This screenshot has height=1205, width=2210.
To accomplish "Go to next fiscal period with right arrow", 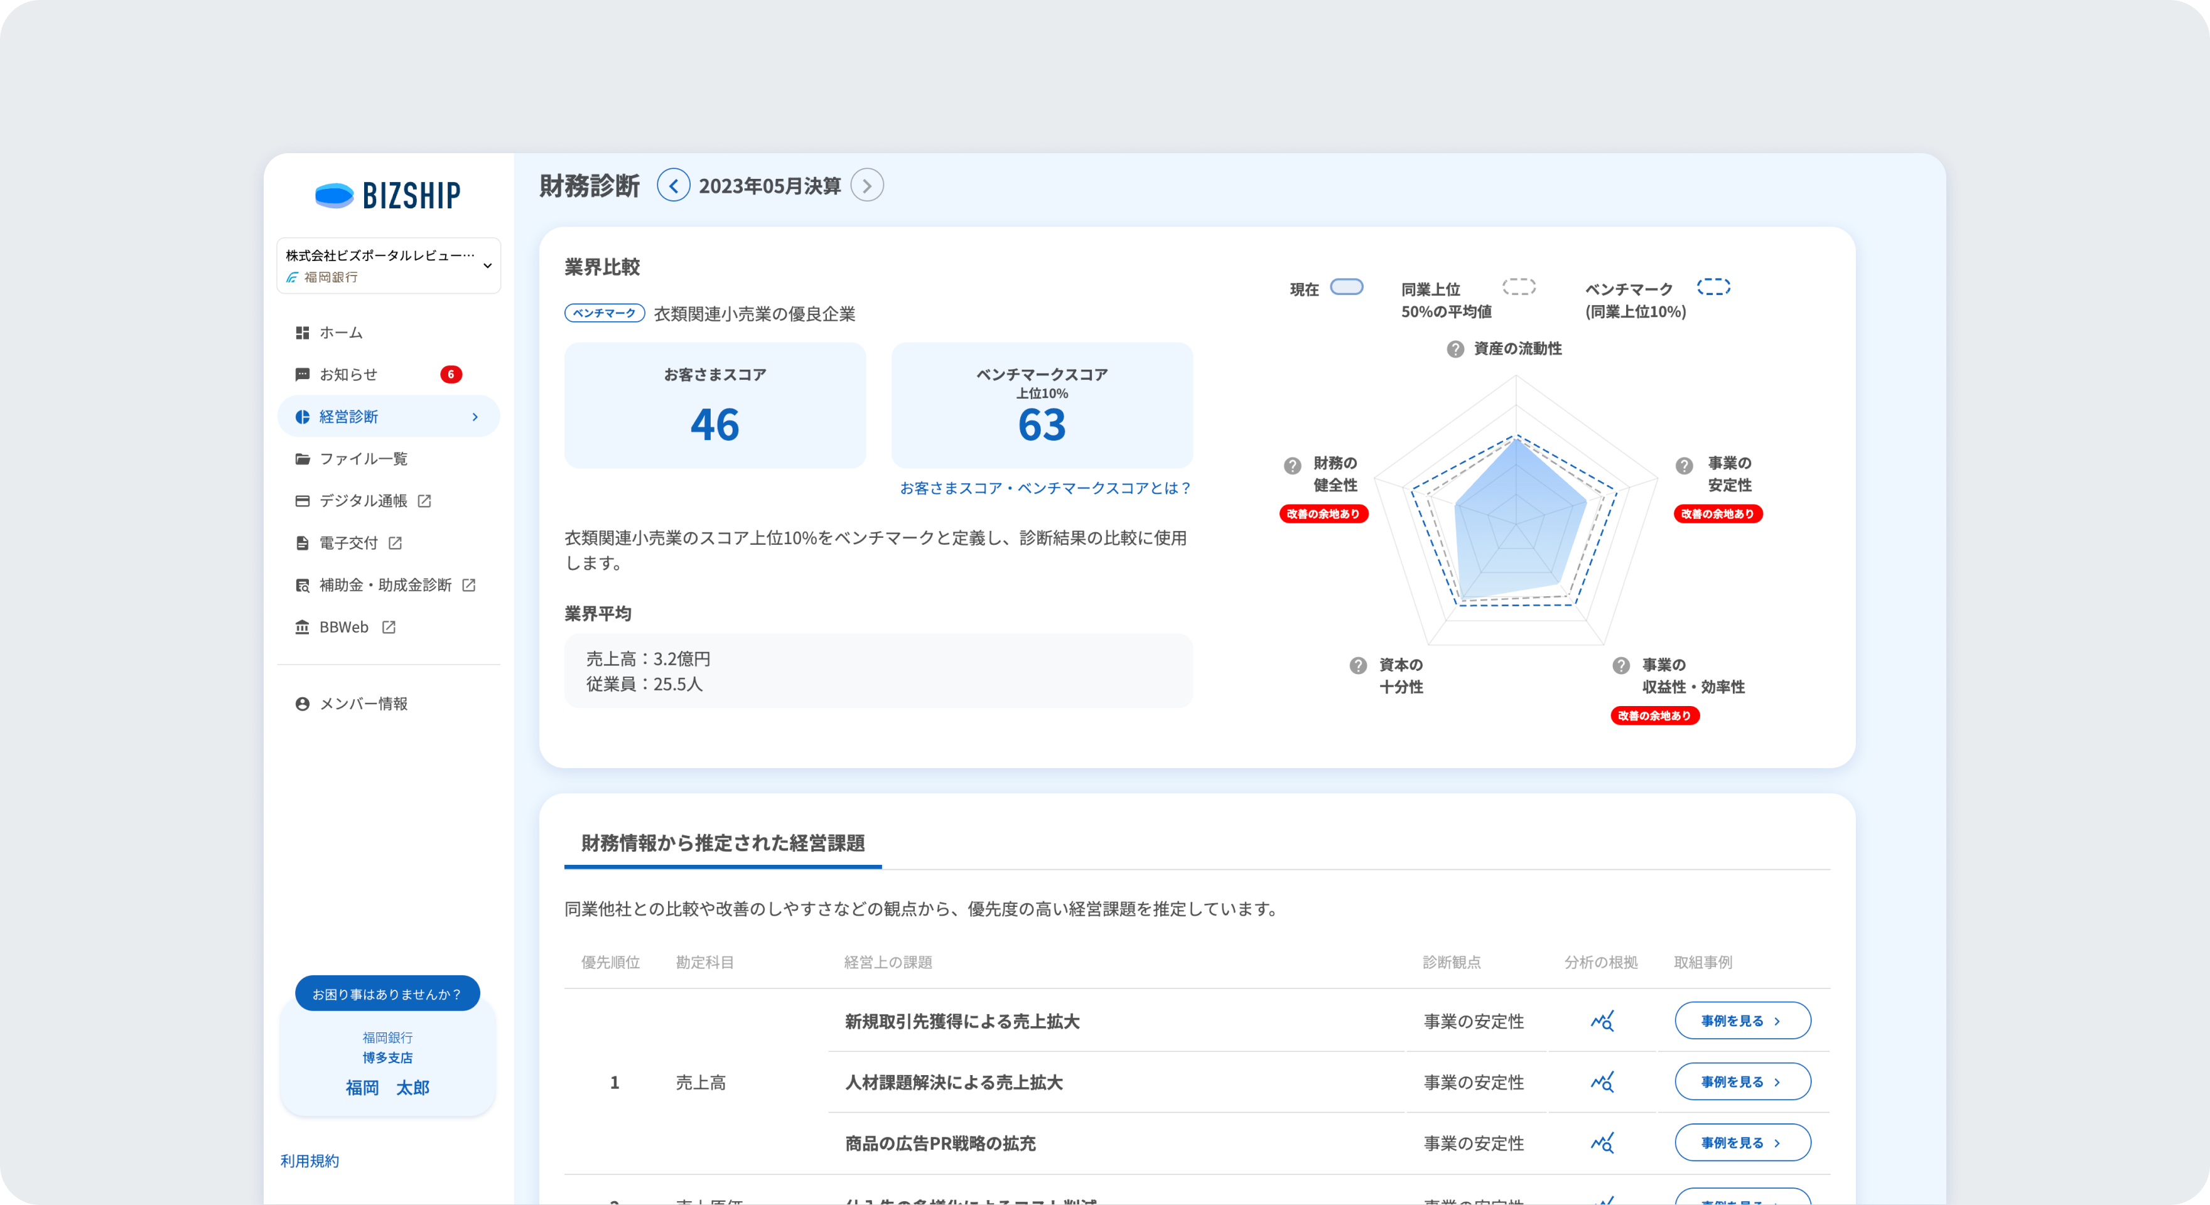I will [x=866, y=185].
